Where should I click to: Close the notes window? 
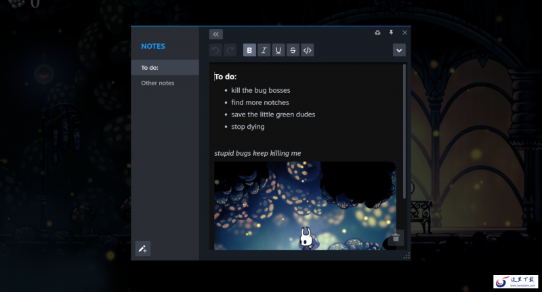coord(404,33)
